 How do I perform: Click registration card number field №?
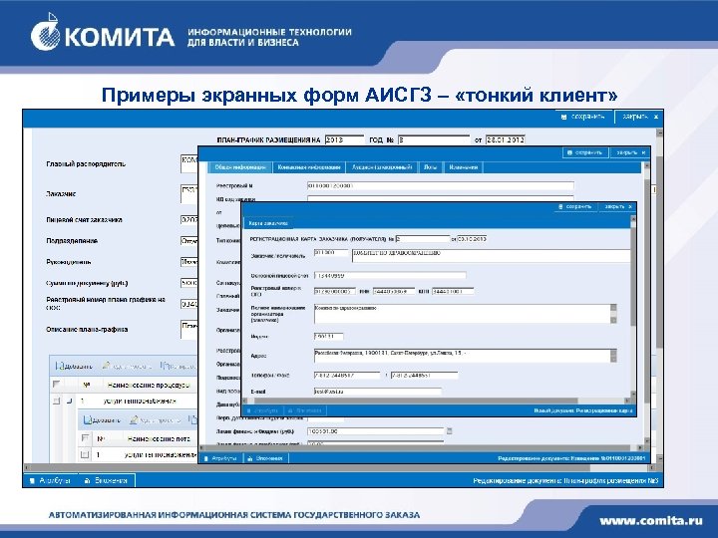(423, 239)
